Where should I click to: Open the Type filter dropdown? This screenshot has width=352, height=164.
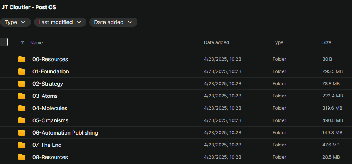tap(15, 22)
